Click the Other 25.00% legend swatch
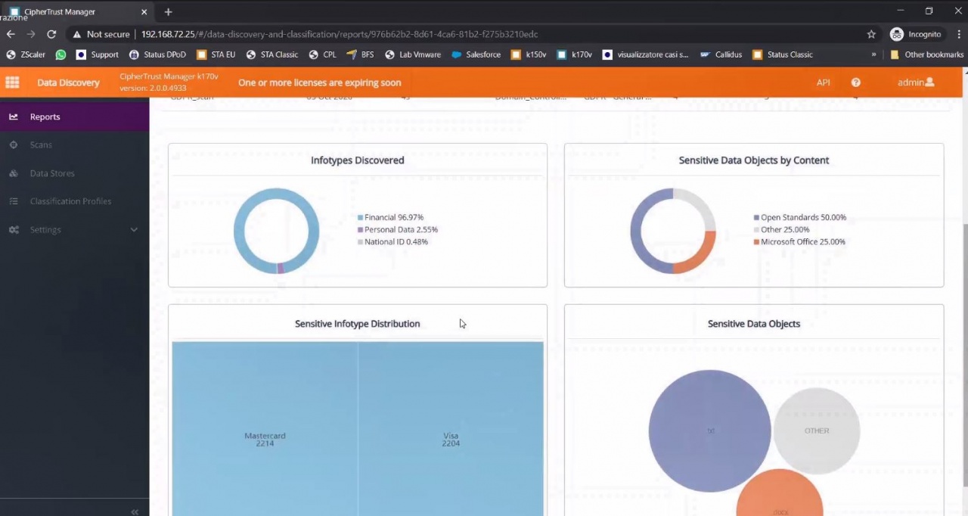968x516 pixels. (756, 229)
